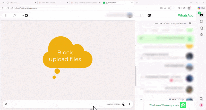Open contact info via chat header avatar

pos(130,15)
